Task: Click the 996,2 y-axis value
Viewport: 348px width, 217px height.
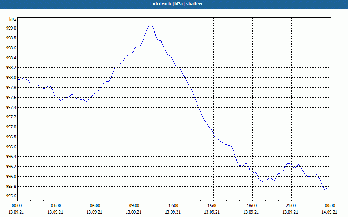Action: (x=10, y=167)
